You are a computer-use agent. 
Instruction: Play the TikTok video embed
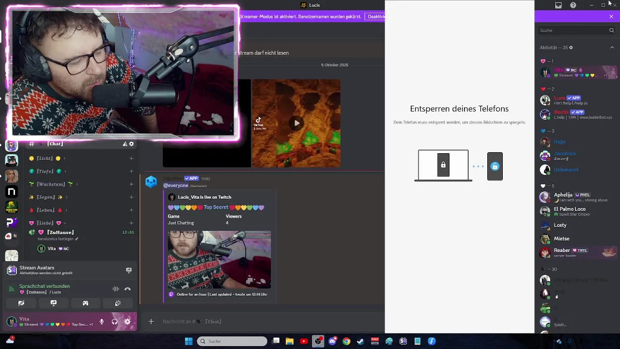pyautogui.click(x=296, y=123)
